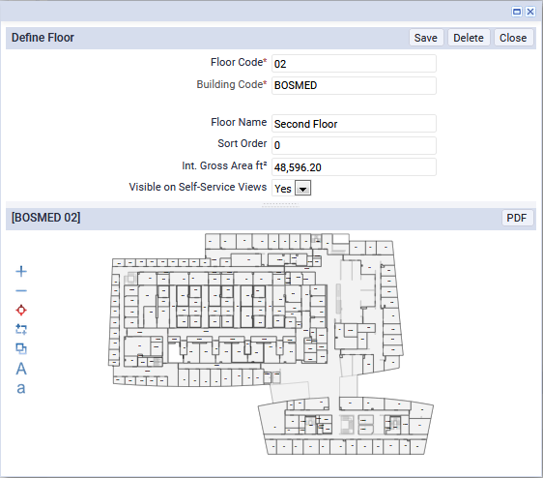Click into the Floor Code field

tap(354, 64)
